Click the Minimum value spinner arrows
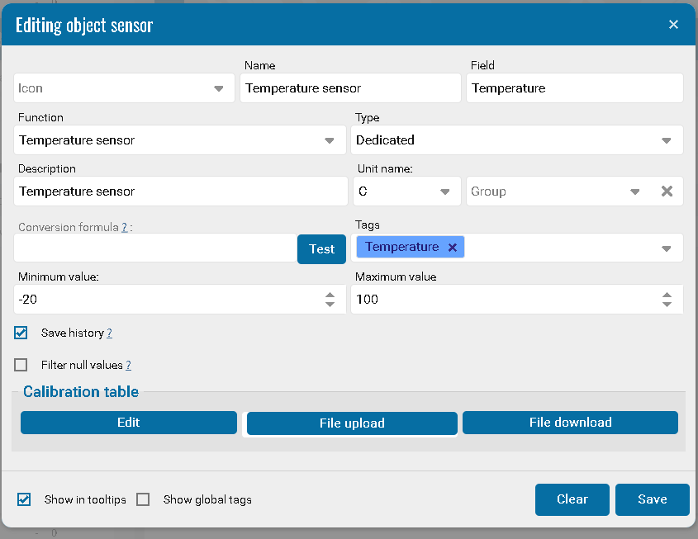698x539 pixels. tap(330, 300)
